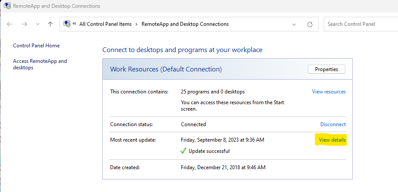Click the green Update successful checkmark

point(183,151)
